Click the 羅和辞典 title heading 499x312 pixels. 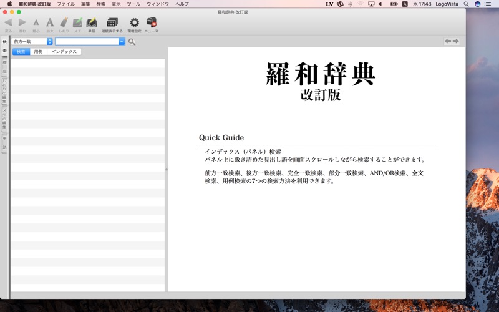point(321,74)
